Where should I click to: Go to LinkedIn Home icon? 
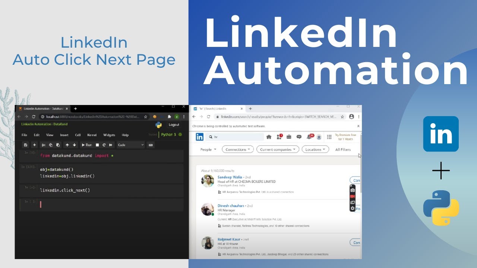click(269, 137)
